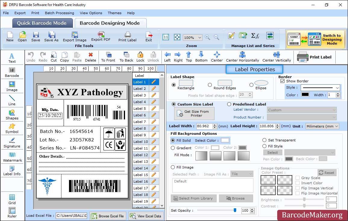Export the label as PDF
348x221 pixels.
(x=101, y=36)
